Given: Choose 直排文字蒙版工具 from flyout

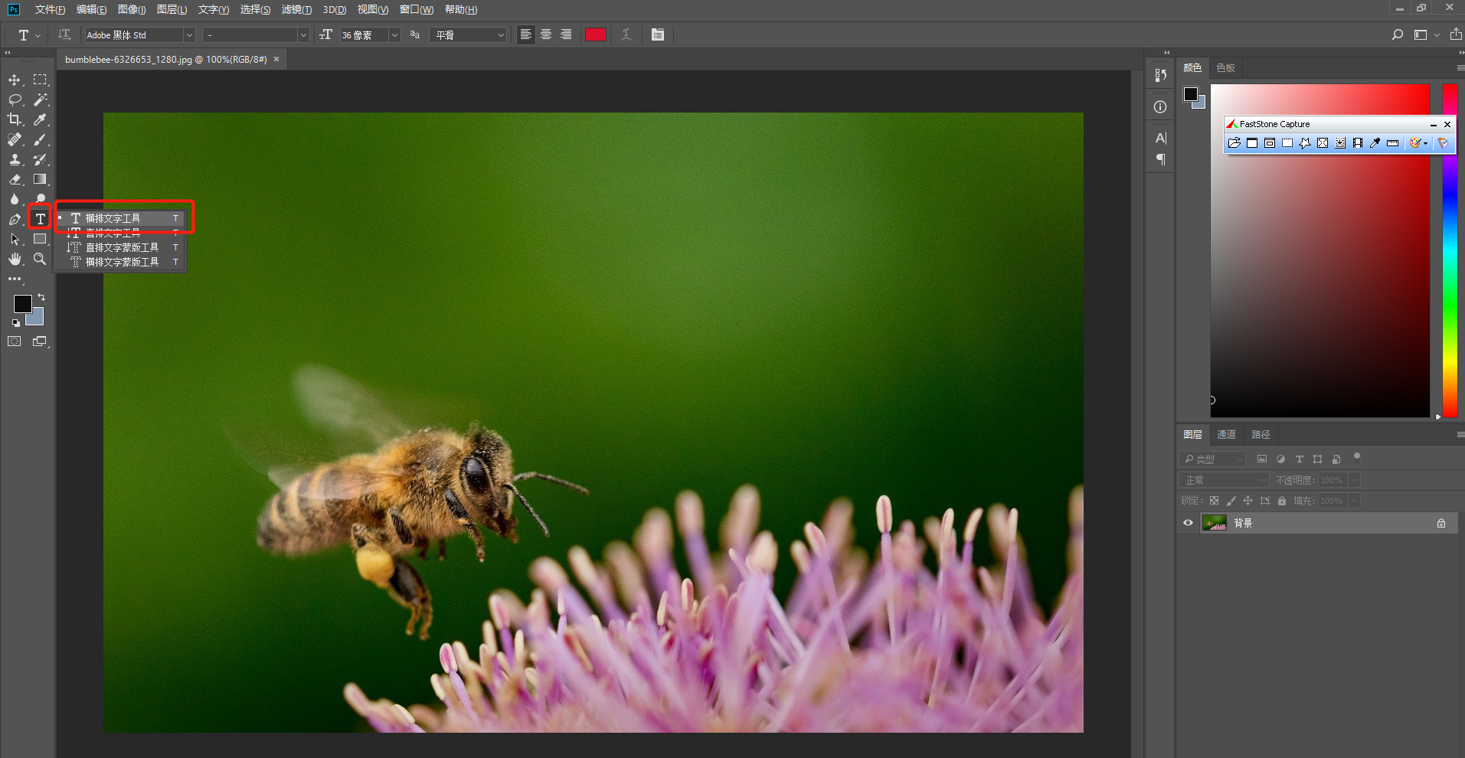Looking at the screenshot, I should 120,247.
